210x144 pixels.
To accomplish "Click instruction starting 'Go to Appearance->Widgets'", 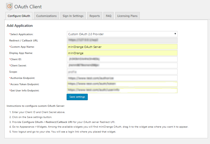I will pyautogui.click(x=100, y=127).
